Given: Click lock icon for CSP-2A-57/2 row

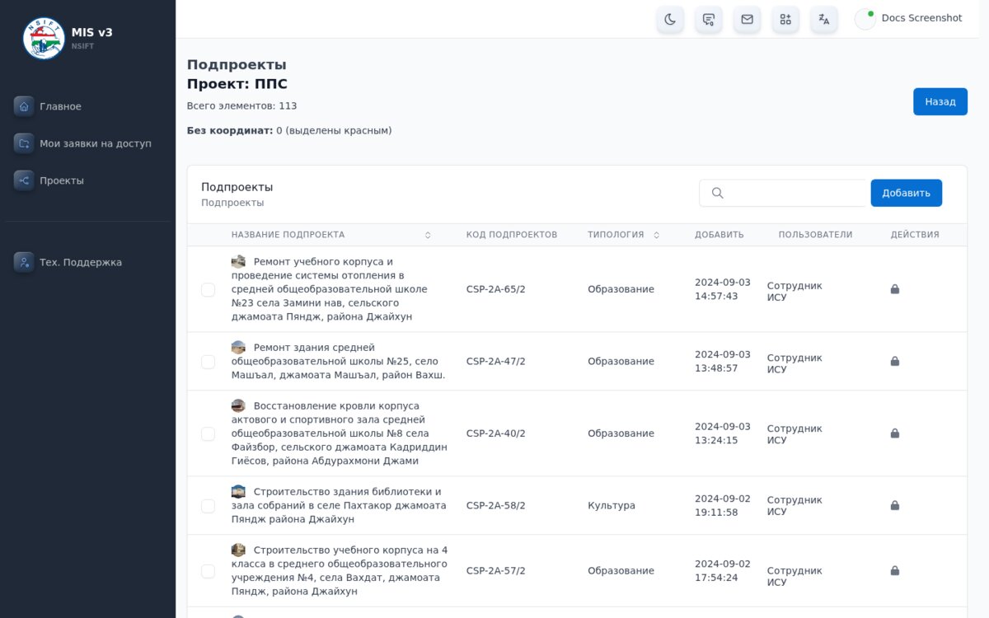Looking at the screenshot, I should pos(895,570).
